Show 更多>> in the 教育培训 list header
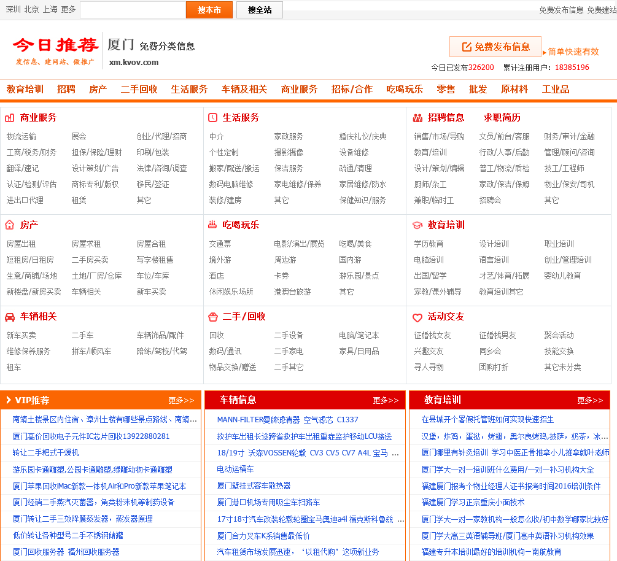617x561 pixels. [590, 400]
